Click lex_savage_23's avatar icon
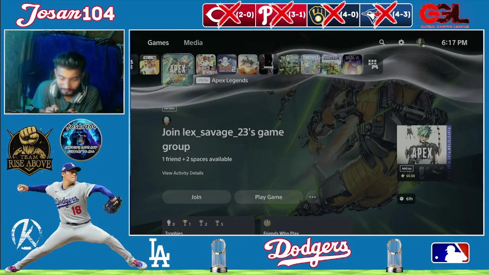Screen dimensions: 489x275 click(x=167, y=121)
